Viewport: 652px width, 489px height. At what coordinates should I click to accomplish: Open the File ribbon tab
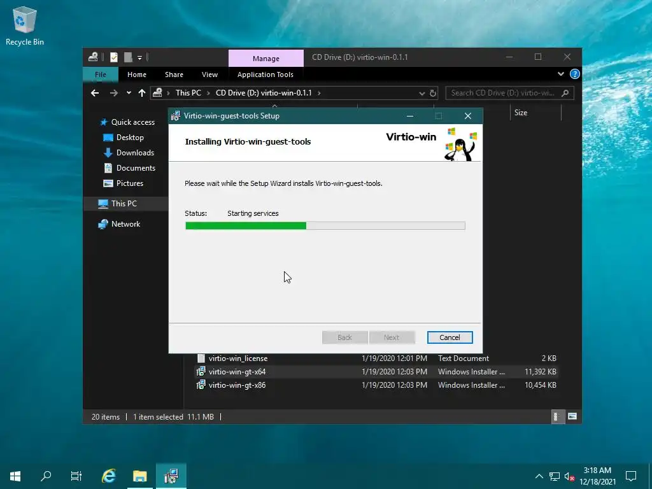(x=101, y=74)
